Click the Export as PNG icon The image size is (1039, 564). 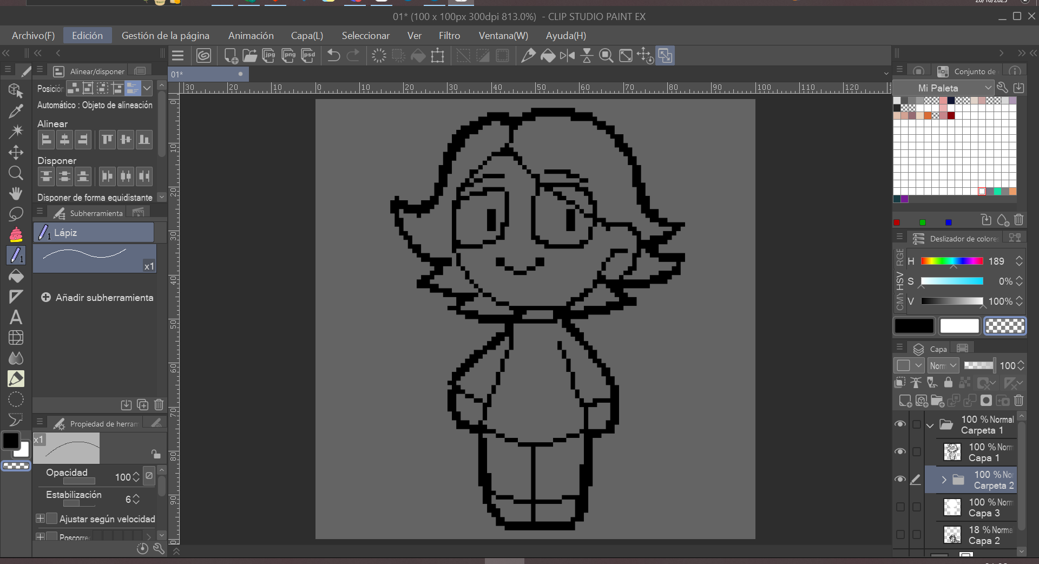point(288,56)
